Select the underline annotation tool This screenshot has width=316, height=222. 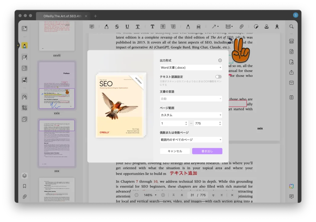coord(127,27)
